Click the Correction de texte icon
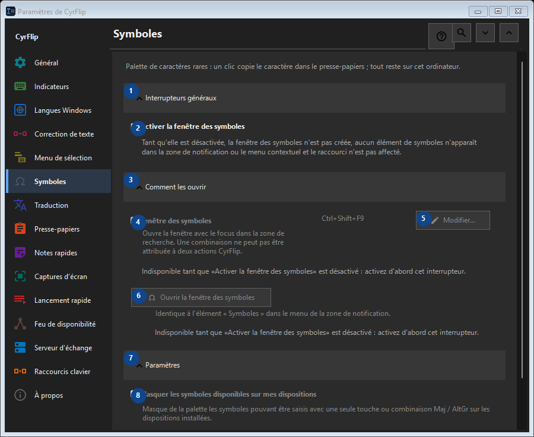This screenshot has width=534, height=437. 20,134
